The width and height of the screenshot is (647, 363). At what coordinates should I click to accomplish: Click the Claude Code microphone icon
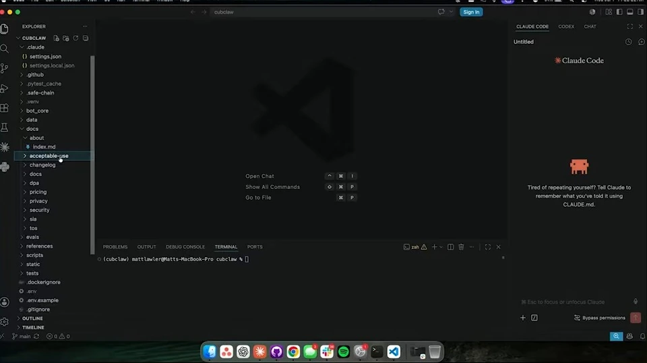pos(636,302)
